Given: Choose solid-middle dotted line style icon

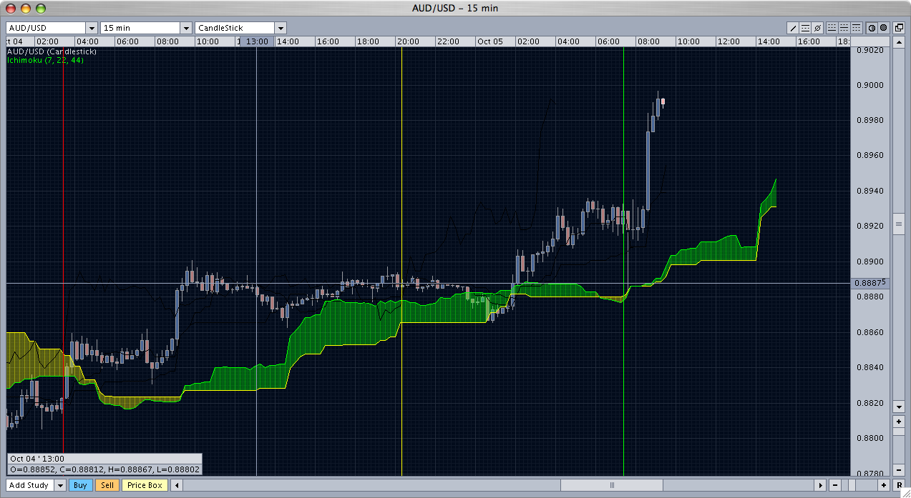Looking at the screenshot, I should point(844,28).
